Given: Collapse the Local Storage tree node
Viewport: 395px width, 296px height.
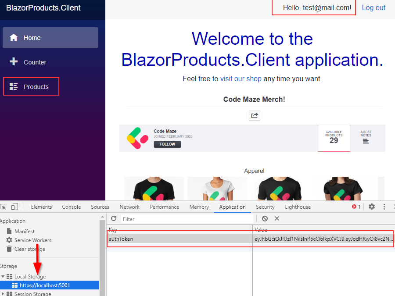Looking at the screenshot, I should (4, 277).
